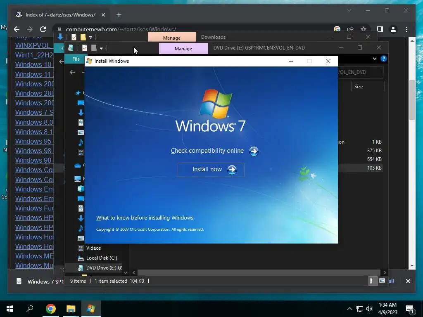The width and height of the screenshot is (423, 317).
Task: Click the 654 KB size cell
Action: [x=374, y=159]
